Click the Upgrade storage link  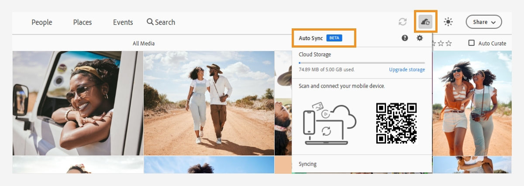pos(407,69)
